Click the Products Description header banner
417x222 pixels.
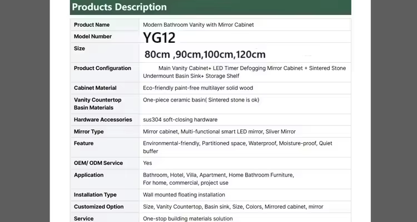click(x=210, y=7)
